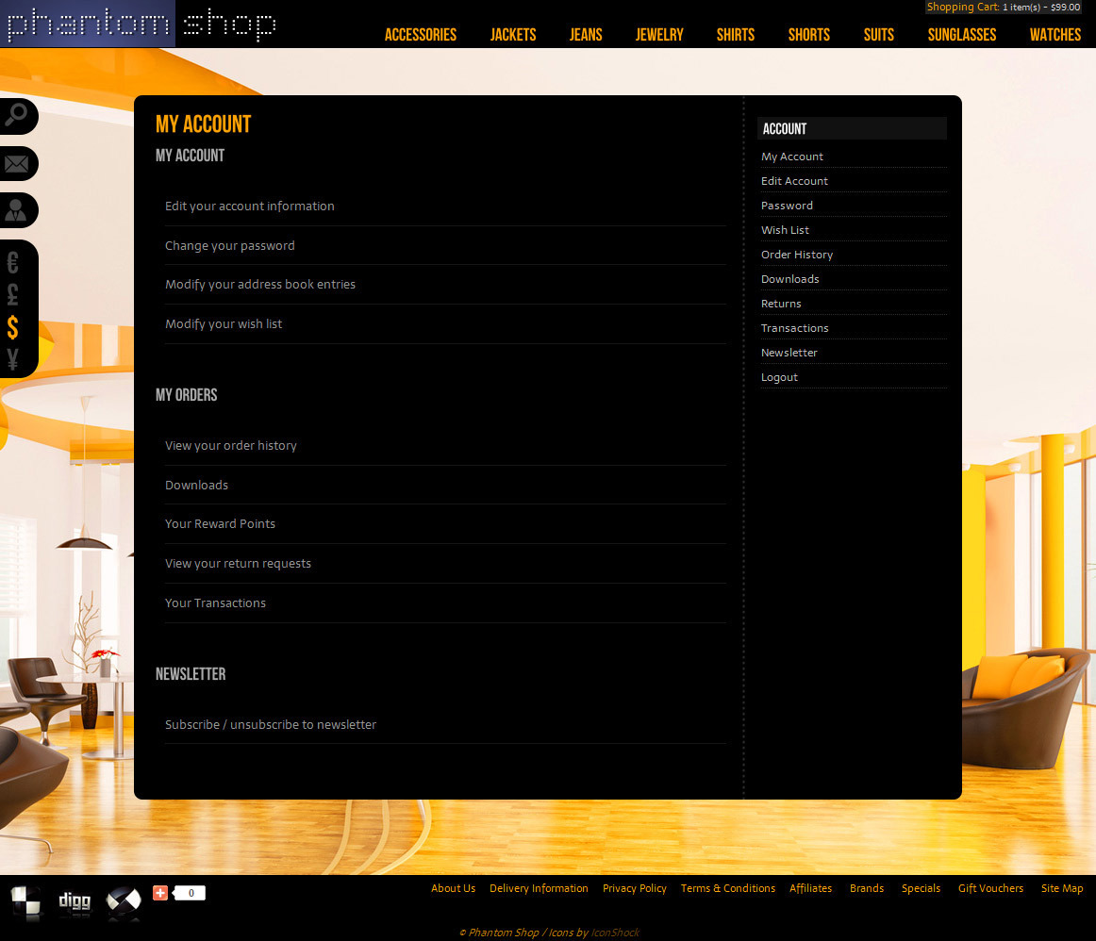1096x941 pixels.
Task: Switch currency to Euro
Action: pos(12,263)
